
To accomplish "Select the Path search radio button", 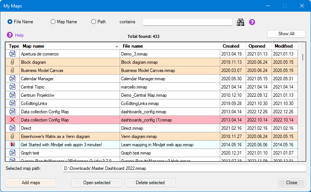I will pyautogui.click(x=93, y=22).
